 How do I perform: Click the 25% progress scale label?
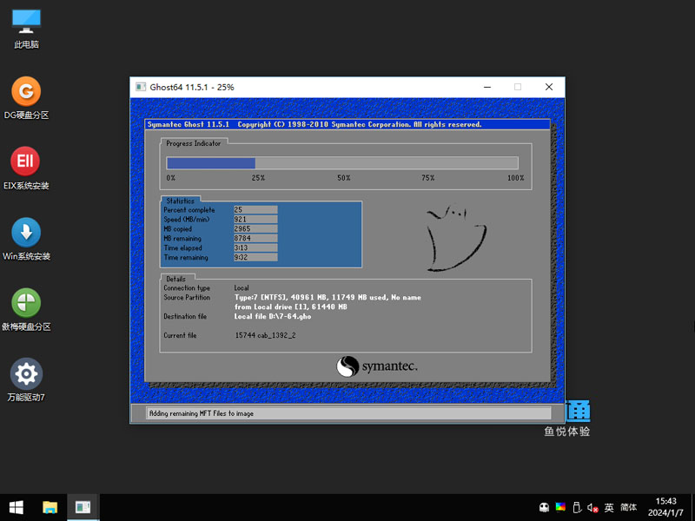point(258,178)
